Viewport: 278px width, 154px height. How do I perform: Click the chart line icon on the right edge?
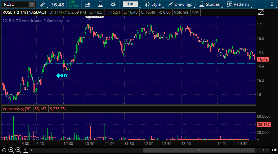click(x=261, y=12)
